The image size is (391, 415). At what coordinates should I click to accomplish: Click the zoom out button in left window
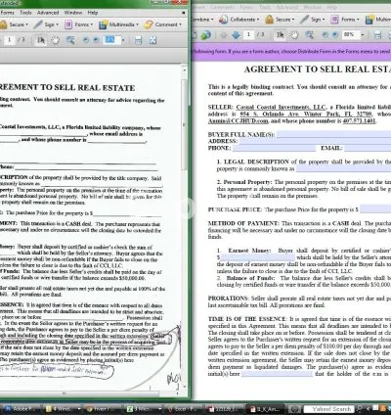pos(86,40)
